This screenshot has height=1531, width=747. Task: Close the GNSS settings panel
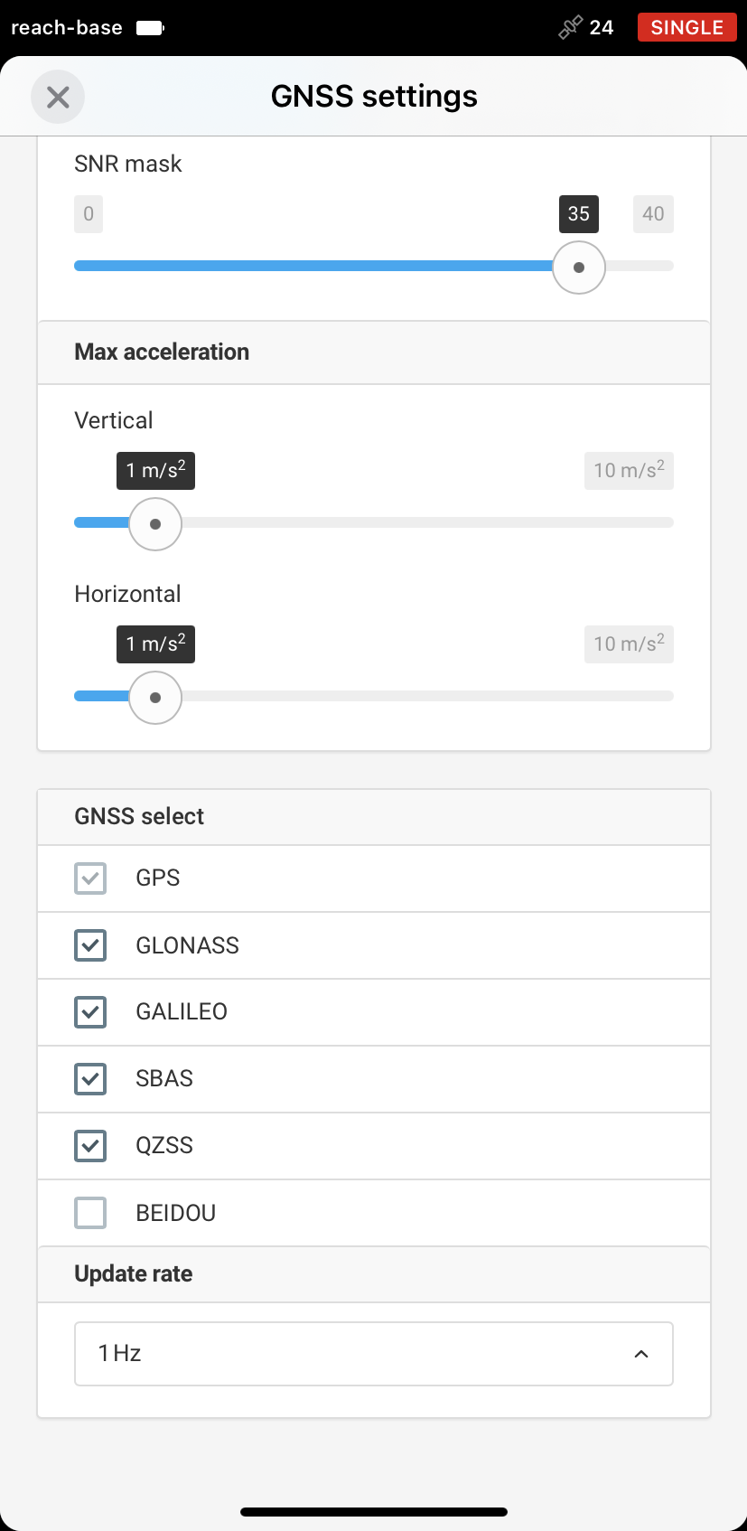[x=58, y=97]
